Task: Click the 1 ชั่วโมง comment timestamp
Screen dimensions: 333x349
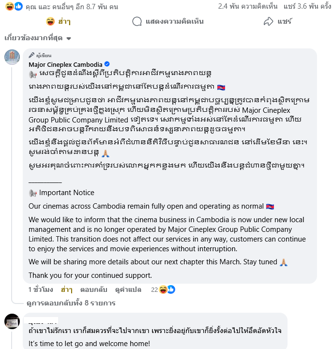Action: click(x=41, y=289)
